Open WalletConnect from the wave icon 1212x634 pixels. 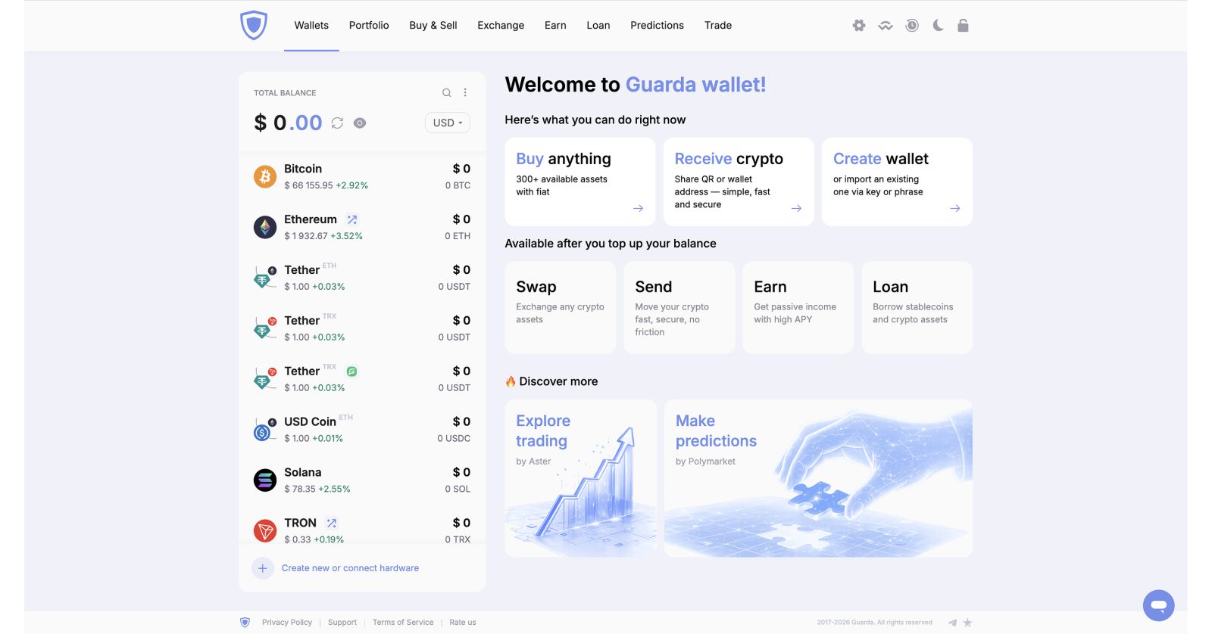(885, 26)
